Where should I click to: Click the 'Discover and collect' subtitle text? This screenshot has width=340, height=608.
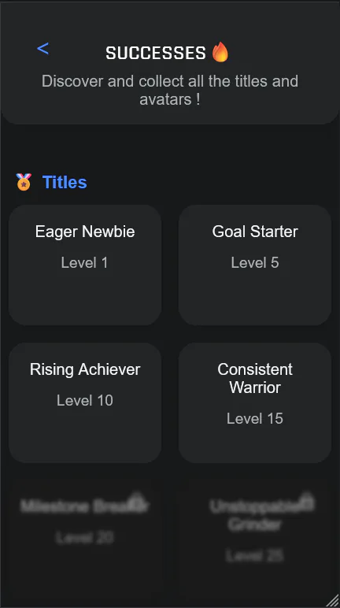tap(170, 90)
